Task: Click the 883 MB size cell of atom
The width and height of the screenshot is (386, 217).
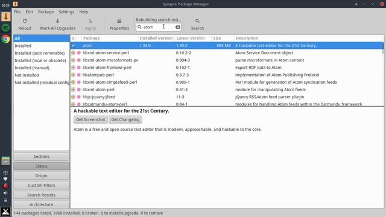Action: [x=224, y=46]
